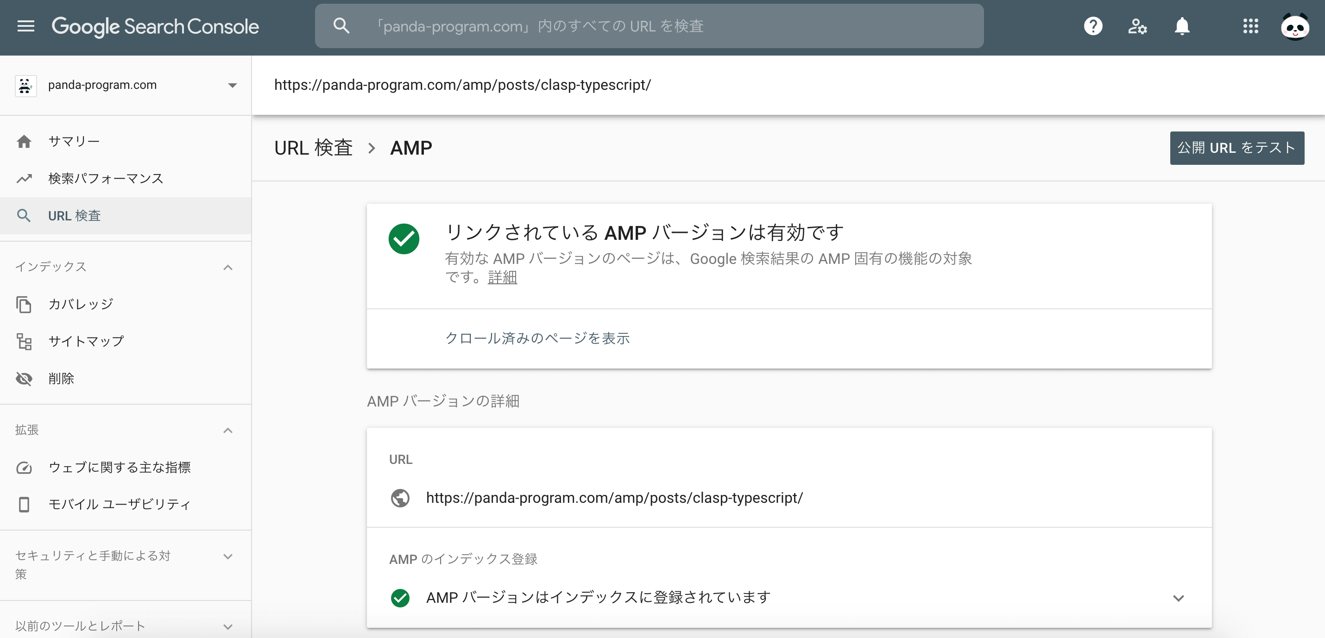Open the hamburger main menu
This screenshot has height=638, width=1325.
click(26, 26)
